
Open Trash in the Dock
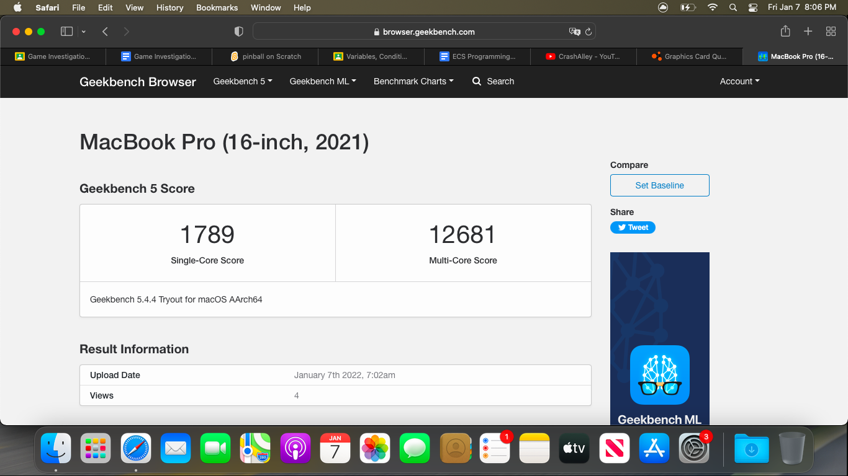pos(792,448)
